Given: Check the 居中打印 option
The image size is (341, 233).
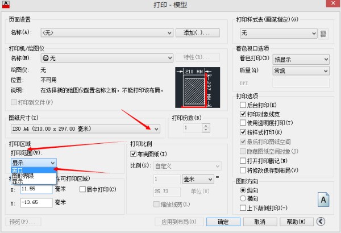Looking at the screenshot, I should (x=83, y=189).
